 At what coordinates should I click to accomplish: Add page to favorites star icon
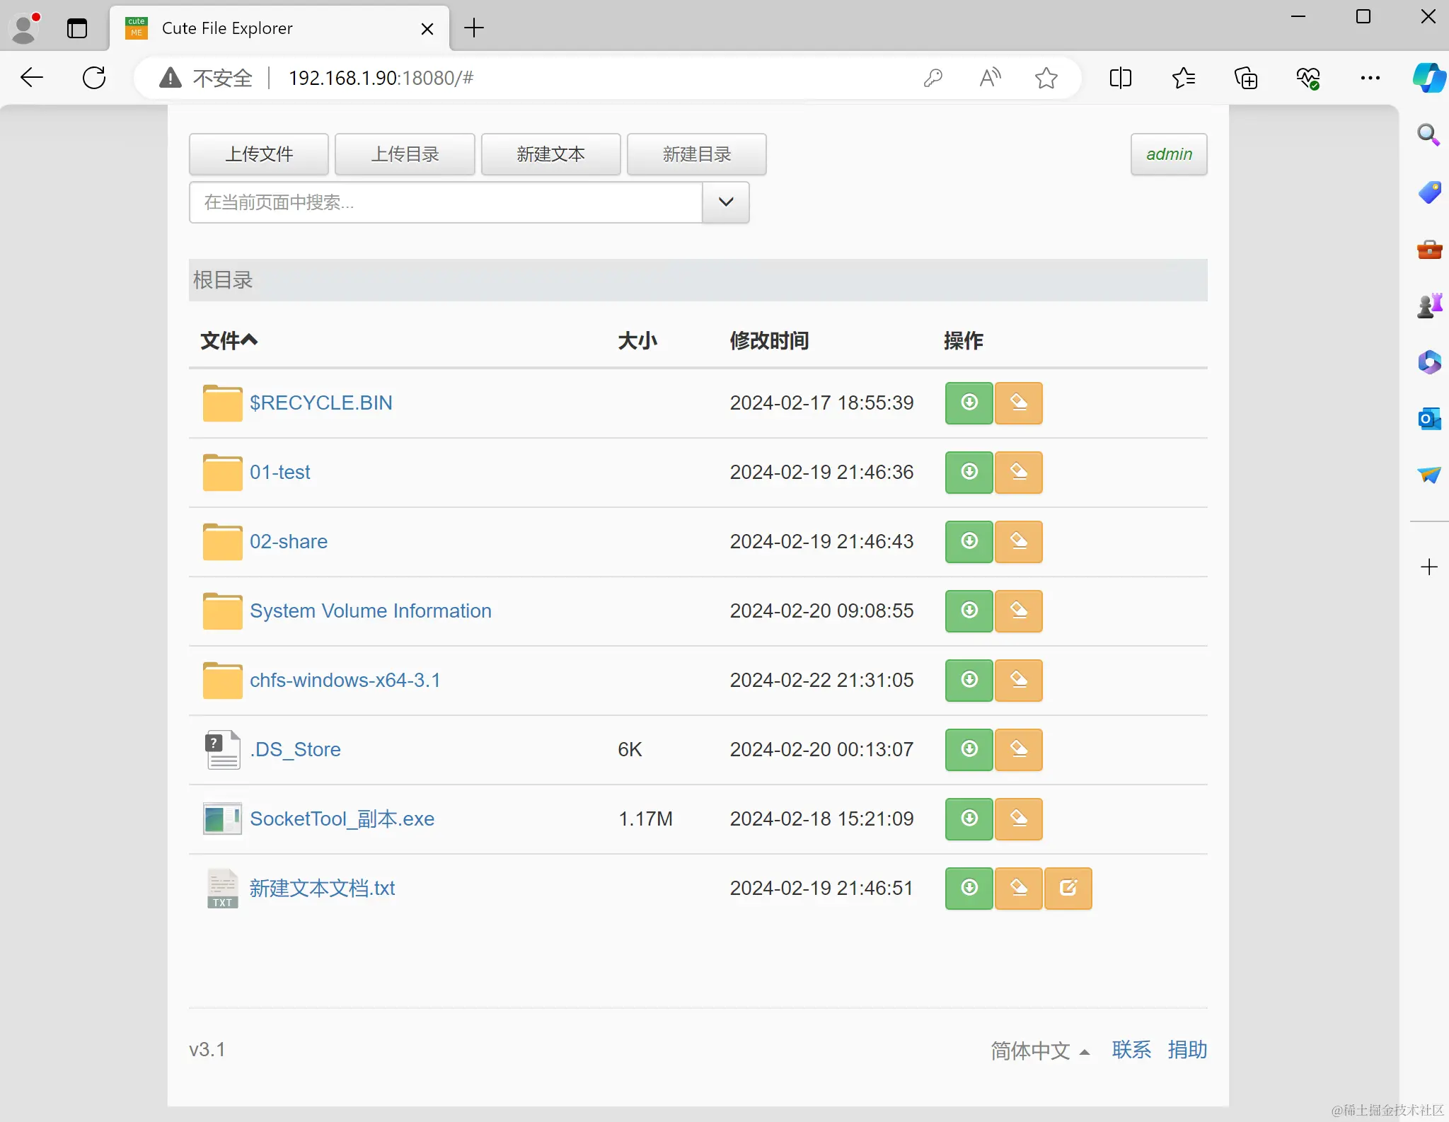(x=1046, y=77)
